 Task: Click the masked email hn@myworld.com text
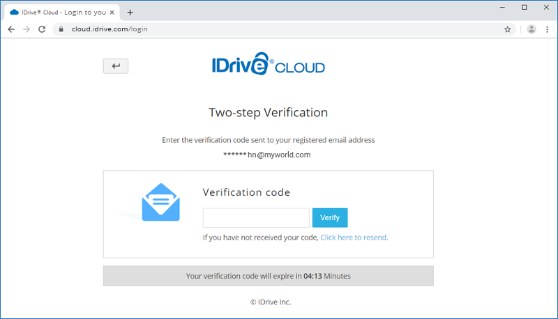point(267,155)
